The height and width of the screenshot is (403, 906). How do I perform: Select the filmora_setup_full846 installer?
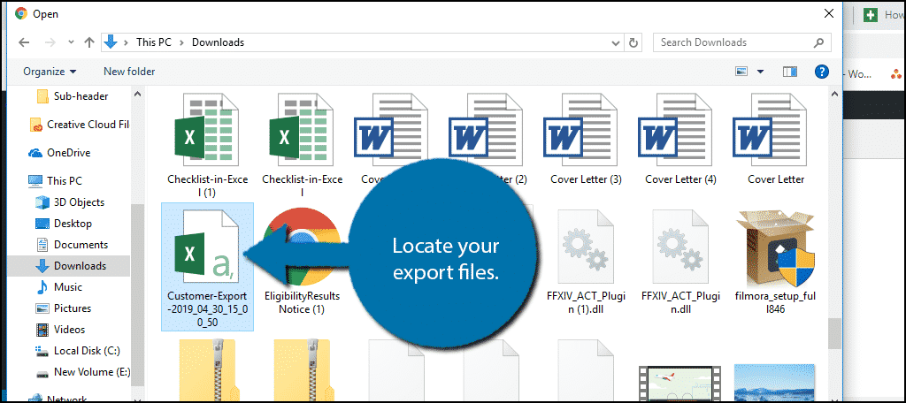pyautogui.click(x=775, y=262)
